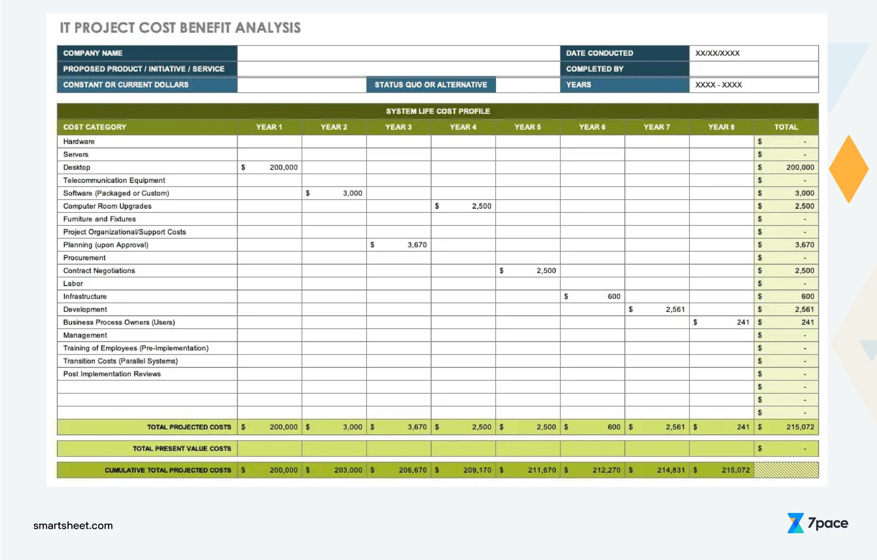
Task: Click Software (Packaged or Custom) label
Action: (116, 193)
